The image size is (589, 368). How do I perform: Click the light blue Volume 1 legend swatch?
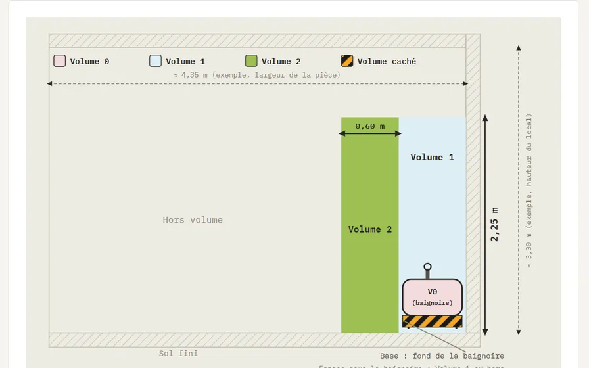click(155, 61)
